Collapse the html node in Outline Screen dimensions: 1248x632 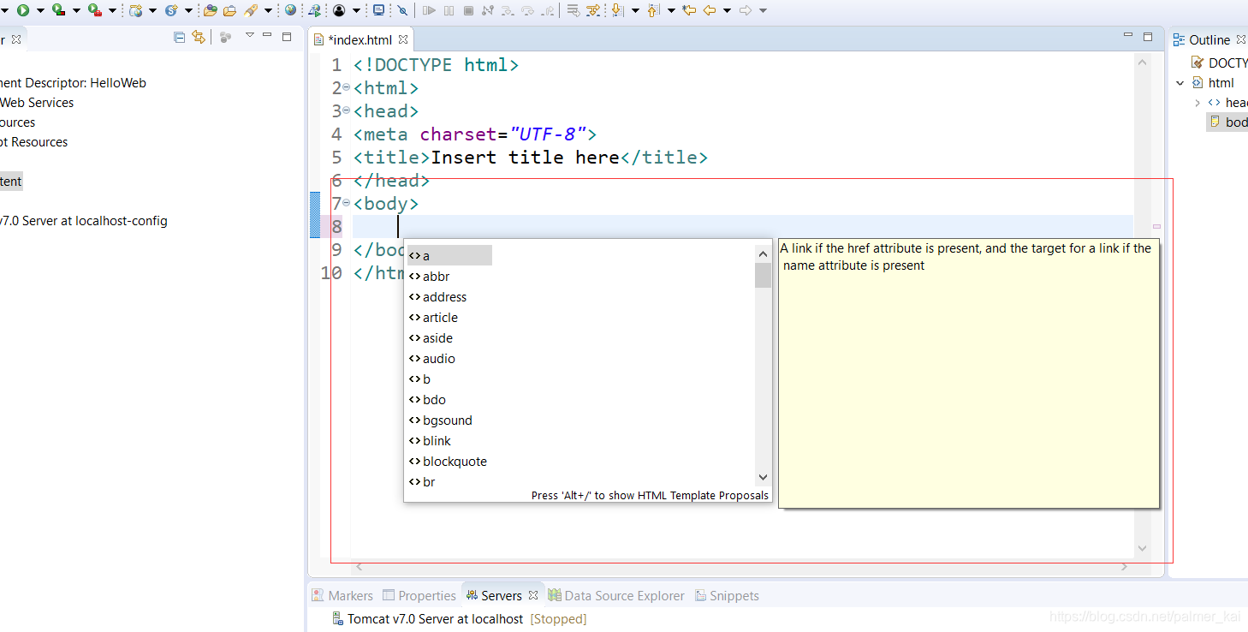pyautogui.click(x=1180, y=83)
